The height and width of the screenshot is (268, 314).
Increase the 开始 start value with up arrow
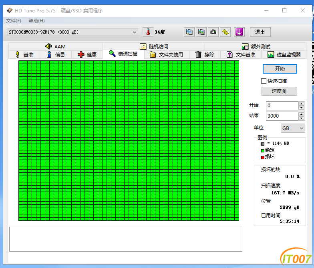301,104
